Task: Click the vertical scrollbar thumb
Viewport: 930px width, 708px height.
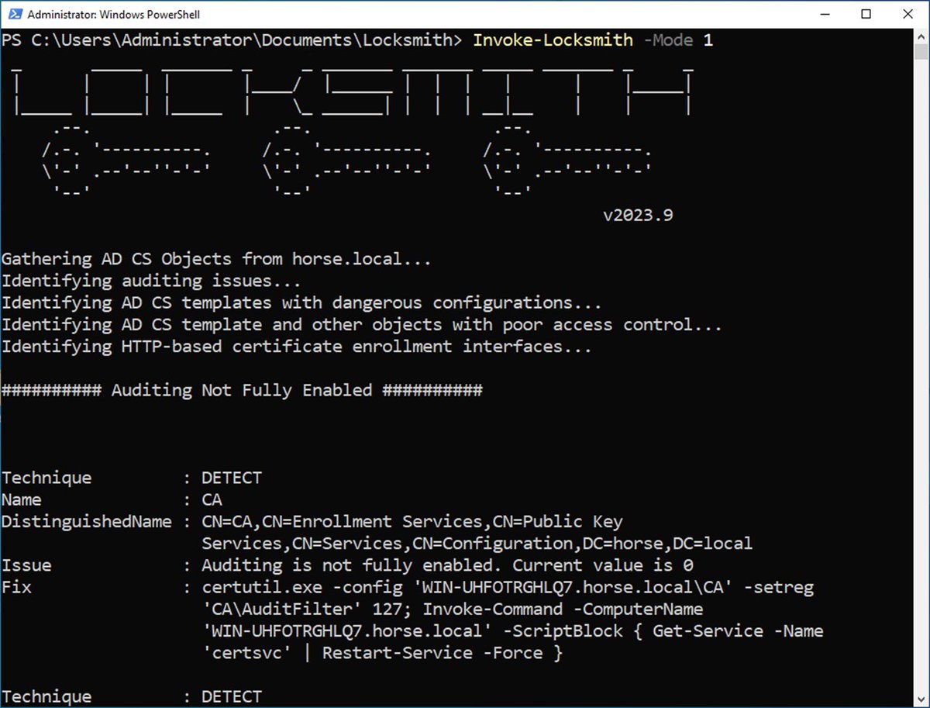Action: coord(921,51)
